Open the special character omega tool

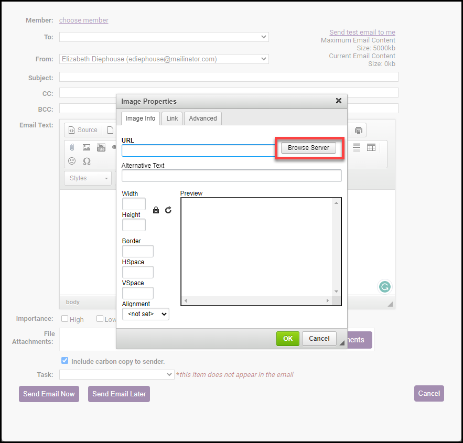[x=87, y=161]
